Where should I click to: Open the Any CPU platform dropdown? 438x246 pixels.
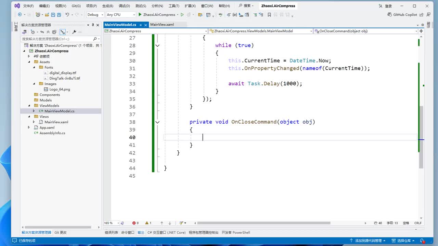[121, 15]
